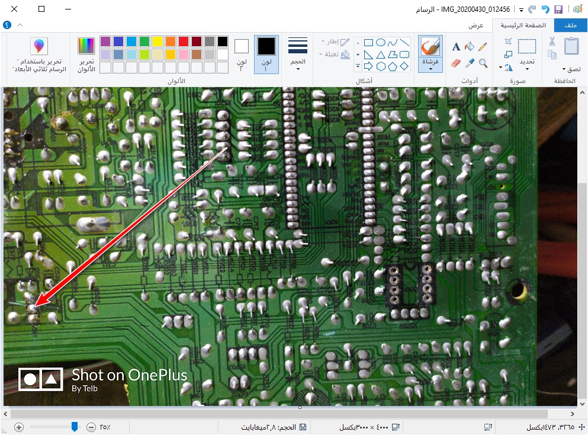This screenshot has width=588, height=435.
Task: Click the vertical scrollbar down arrow
Action: coord(583,404)
